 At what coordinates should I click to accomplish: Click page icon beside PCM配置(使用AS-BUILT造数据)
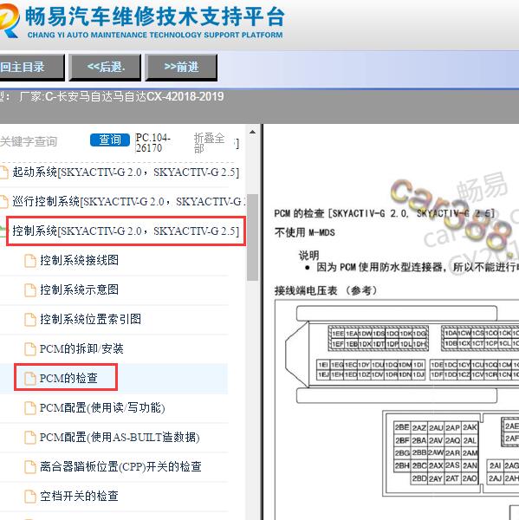(x=30, y=438)
